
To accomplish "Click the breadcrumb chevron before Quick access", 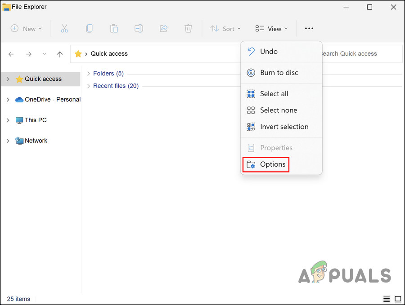I will (x=86, y=54).
